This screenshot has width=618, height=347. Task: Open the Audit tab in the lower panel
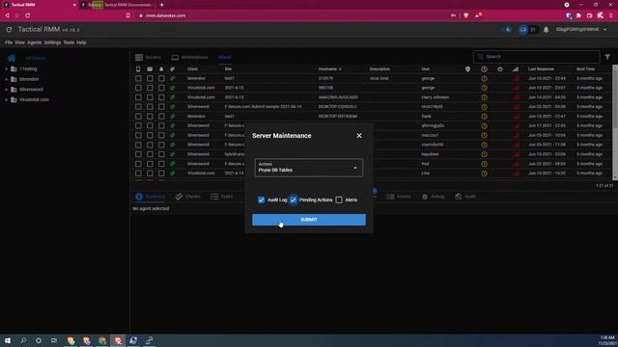click(x=465, y=197)
